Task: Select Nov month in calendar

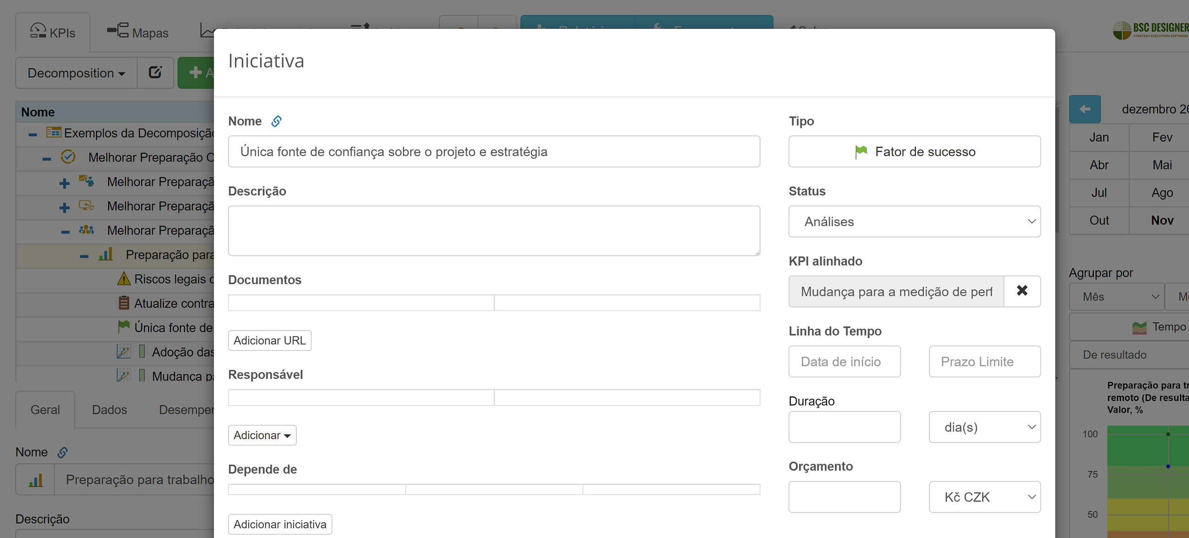Action: pos(1162,220)
